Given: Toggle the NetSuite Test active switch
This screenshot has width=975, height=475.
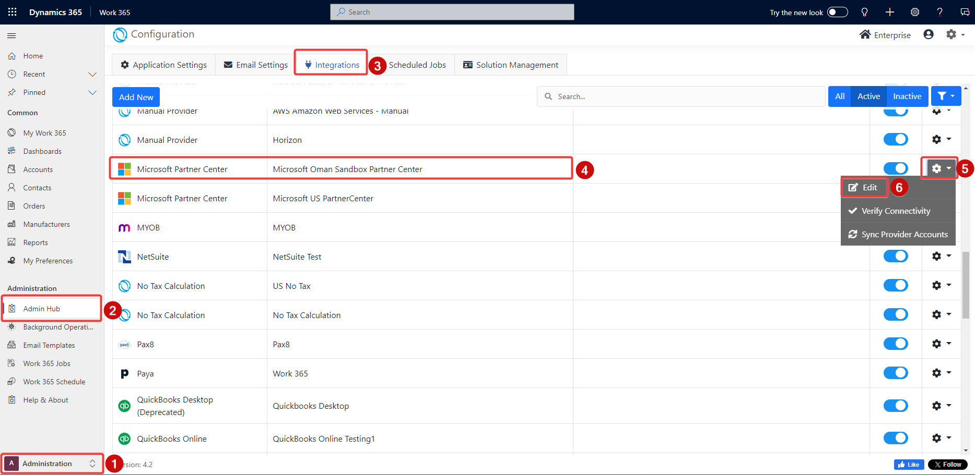Looking at the screenshot, I should (896, 256).
